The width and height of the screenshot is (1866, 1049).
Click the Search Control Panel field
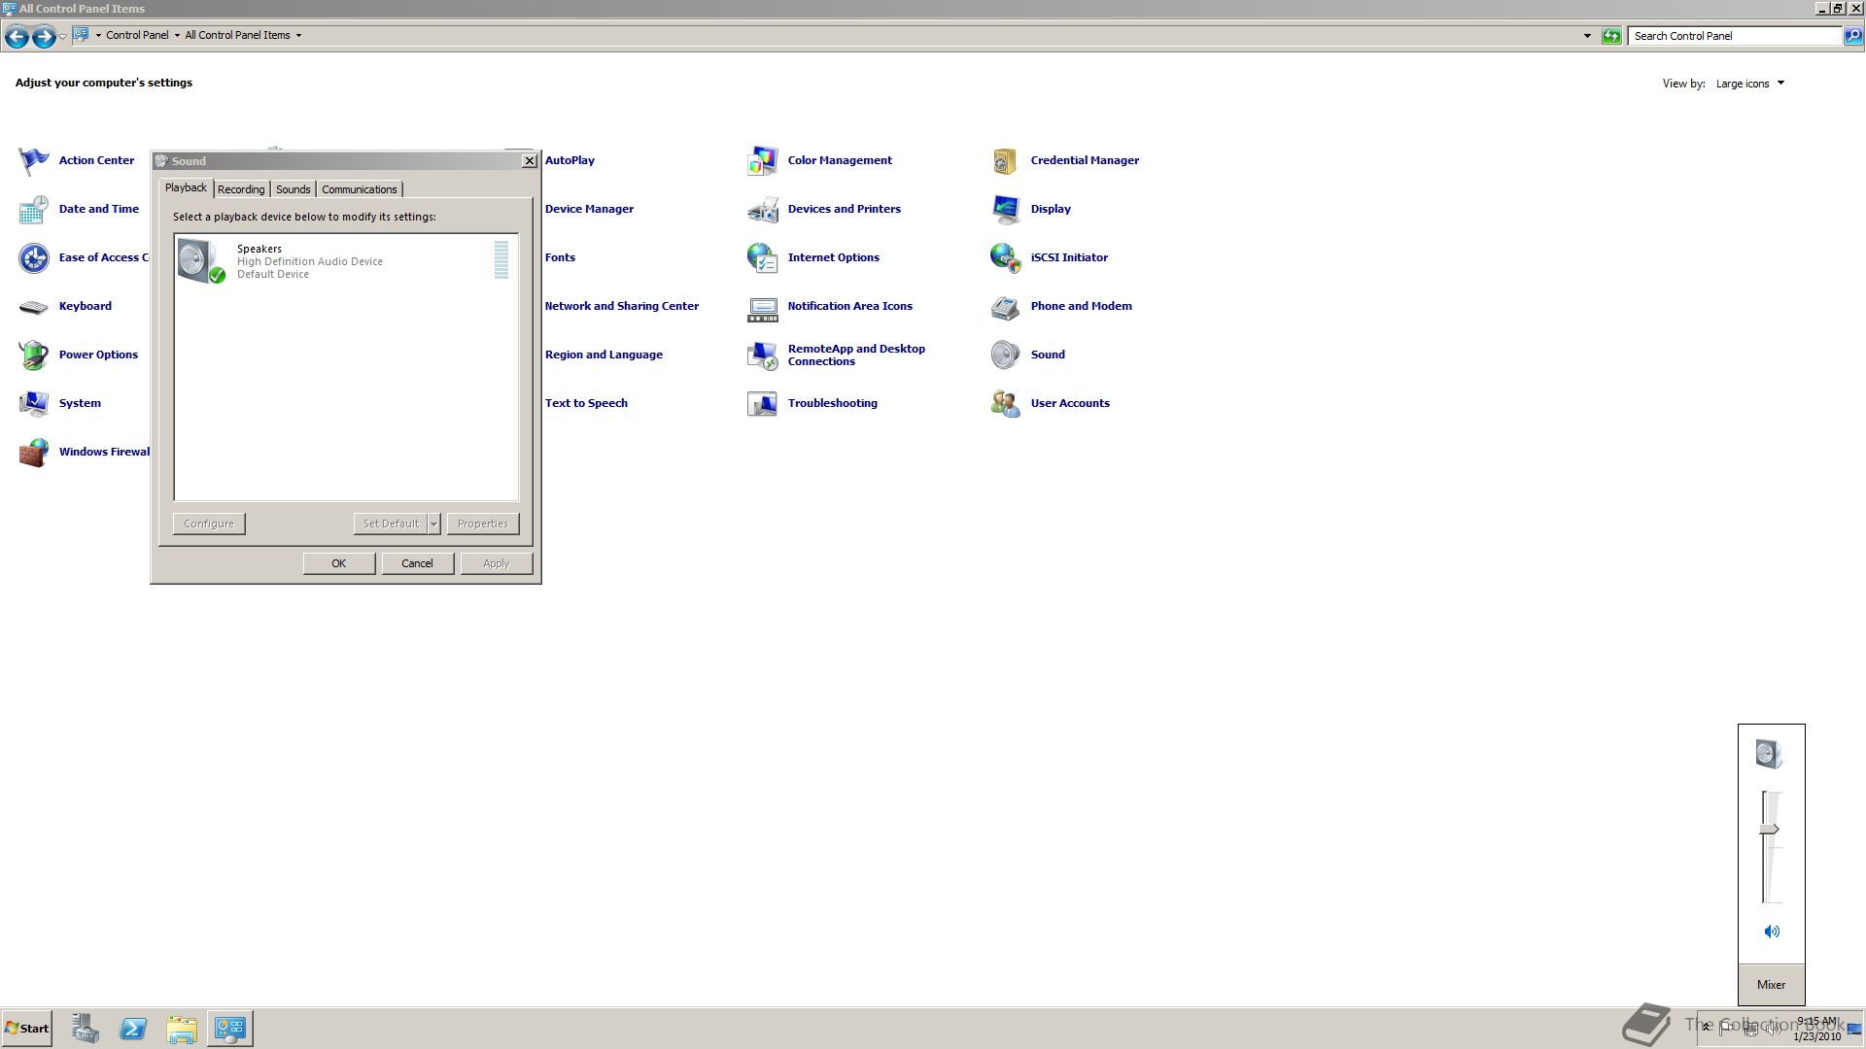pyautogui.click(x=1735, y=36)
